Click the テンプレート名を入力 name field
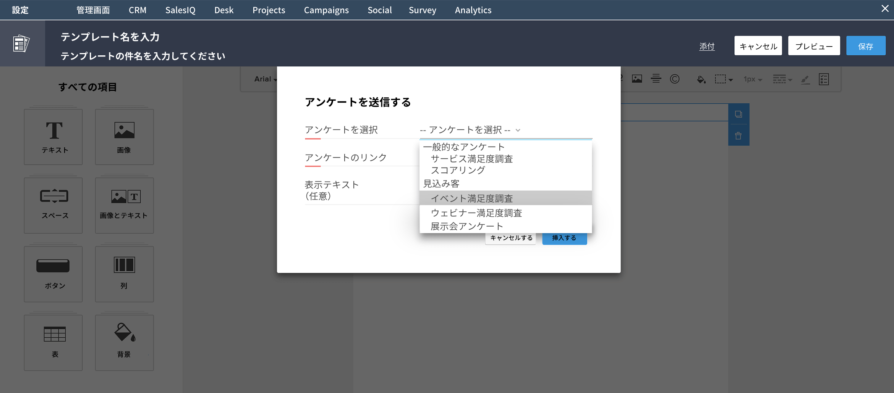This screenshot has width=894, height=393. pos(110,37)
